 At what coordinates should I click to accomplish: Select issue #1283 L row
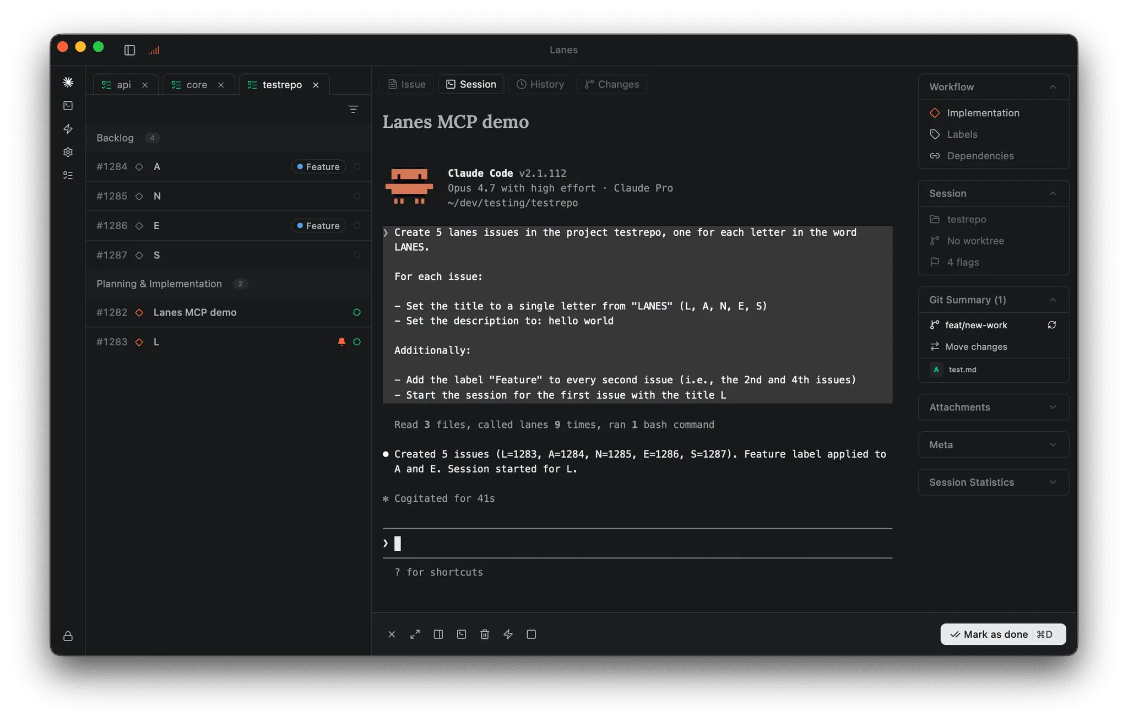228,342
